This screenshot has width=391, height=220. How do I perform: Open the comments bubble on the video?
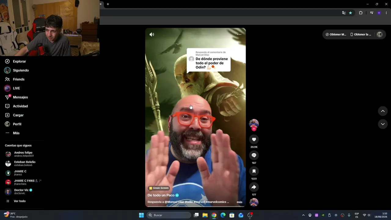[x=254, y=155]
